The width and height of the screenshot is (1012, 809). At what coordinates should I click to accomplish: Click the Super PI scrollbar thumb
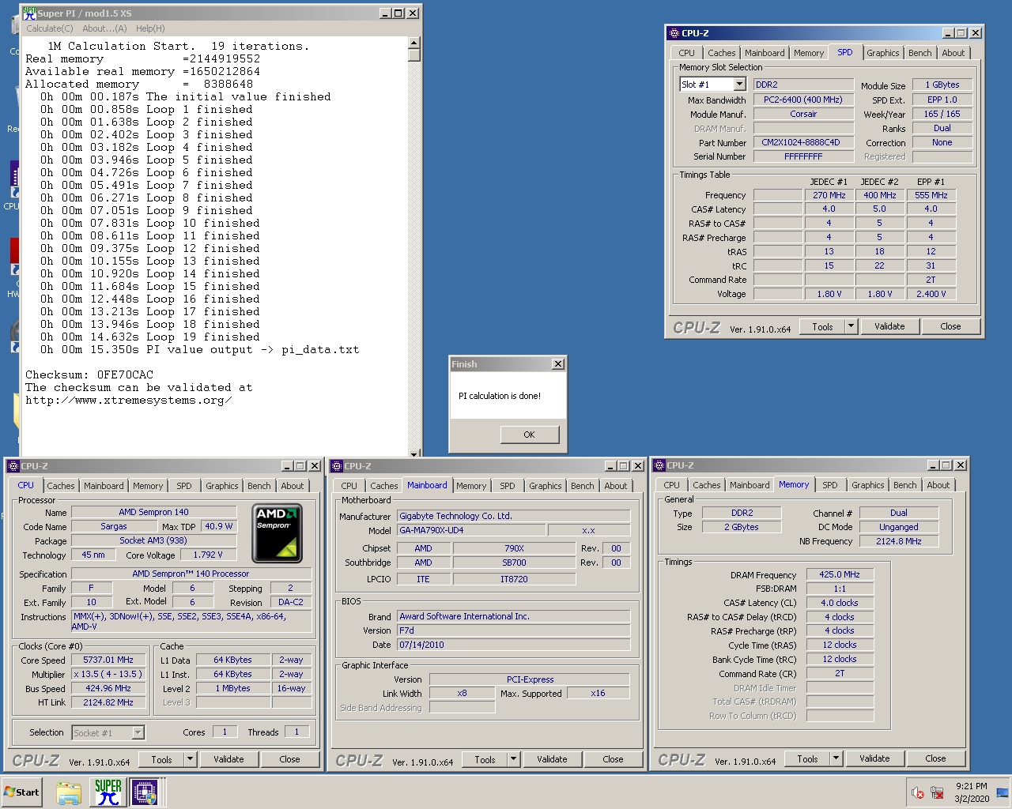pyautogui.click(x=414, y=55)
